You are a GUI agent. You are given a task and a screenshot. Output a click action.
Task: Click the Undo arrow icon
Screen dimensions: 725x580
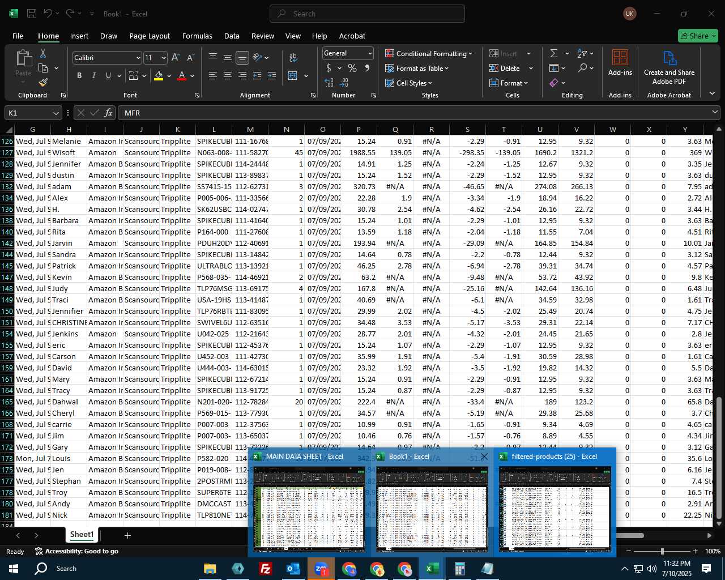click(x=48, y=14)
